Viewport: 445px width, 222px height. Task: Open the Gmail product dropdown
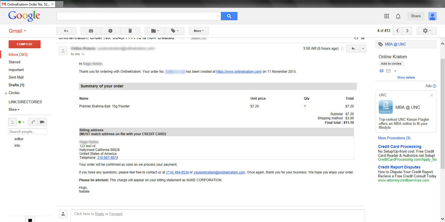tap(17, 31)
